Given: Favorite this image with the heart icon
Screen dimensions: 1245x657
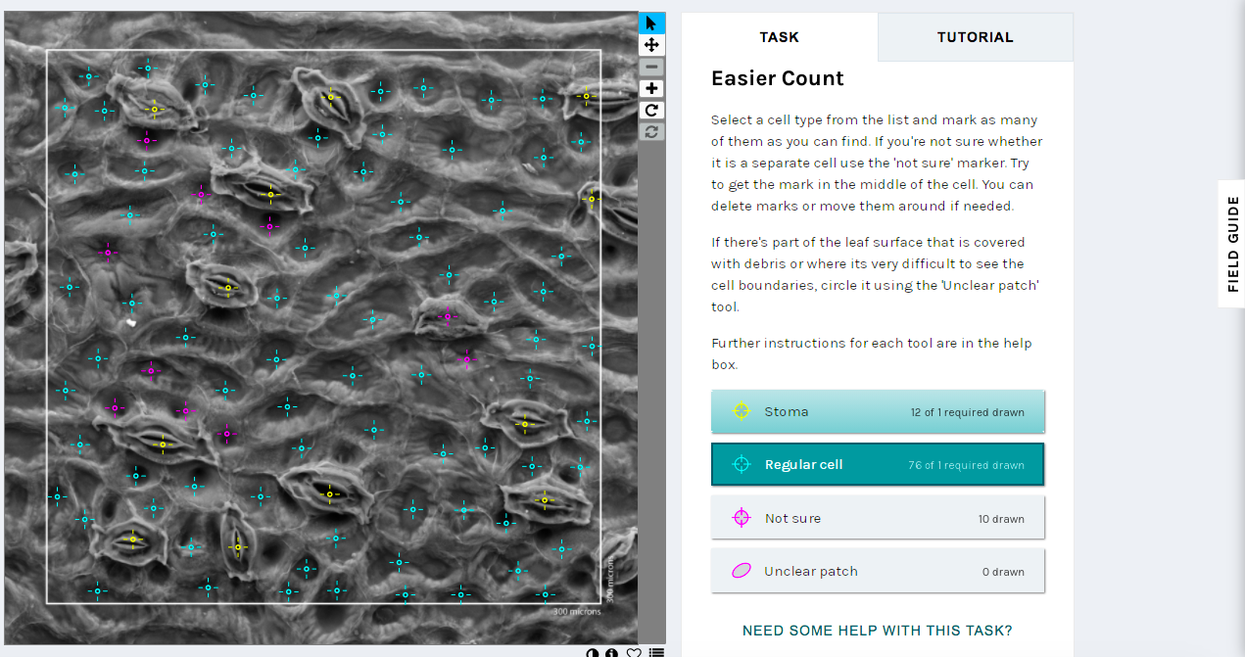Looking at the screenshot, I should [634, 652].
